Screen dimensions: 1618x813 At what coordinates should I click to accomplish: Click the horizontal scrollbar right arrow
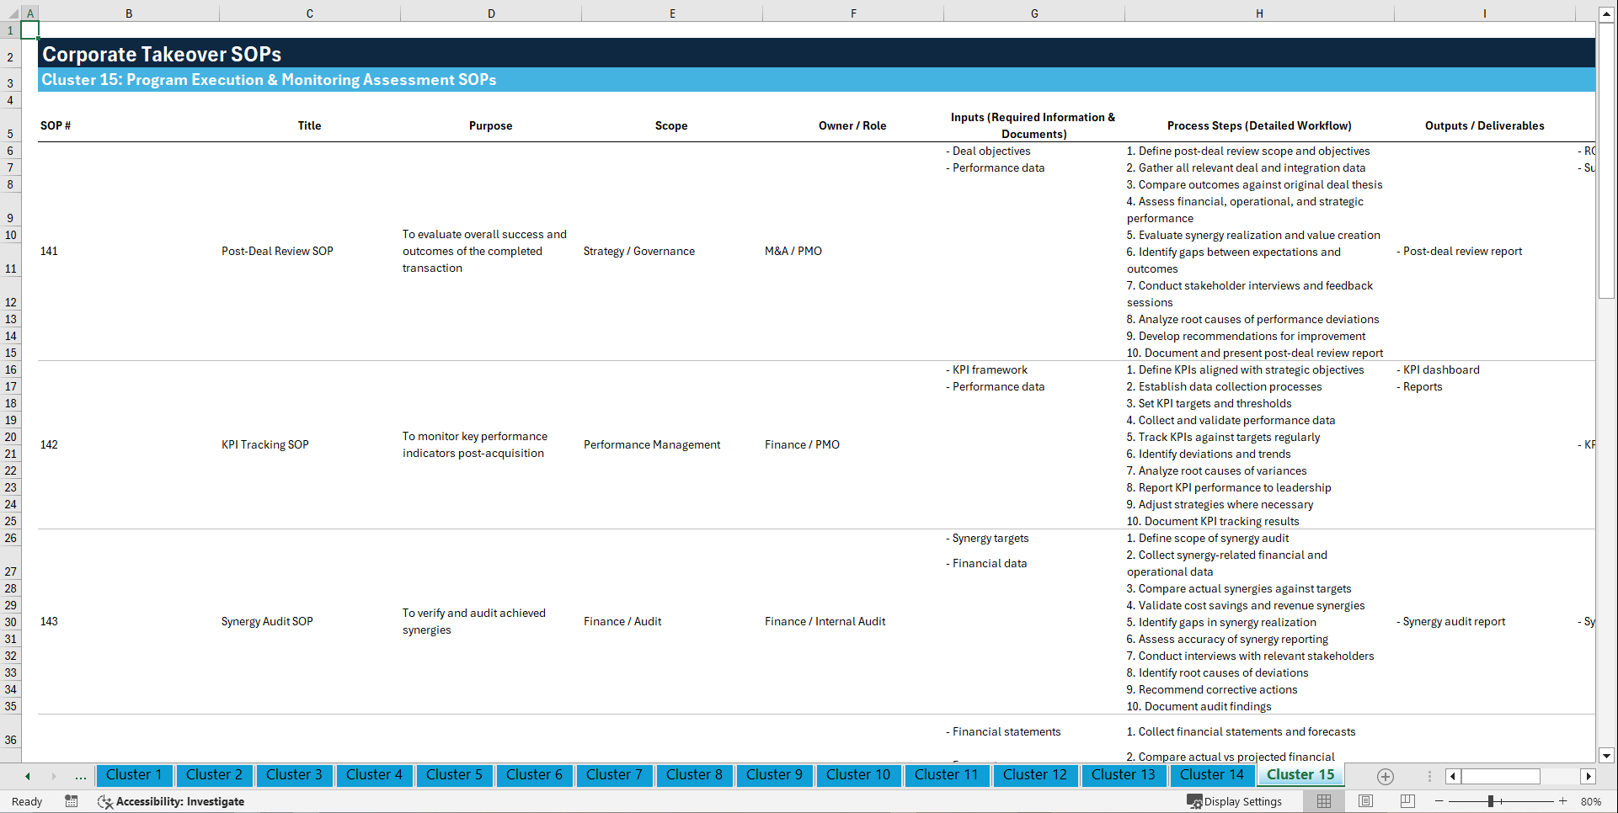(1589, 776)
